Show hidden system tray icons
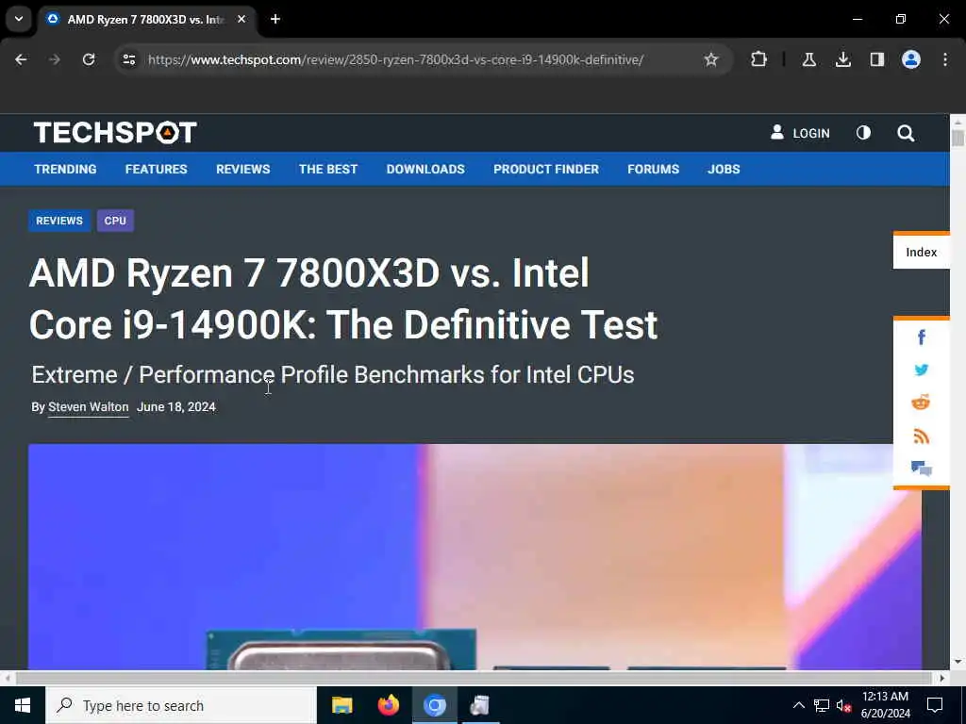This screenshot has height=724, width=966. click(798, 705)
